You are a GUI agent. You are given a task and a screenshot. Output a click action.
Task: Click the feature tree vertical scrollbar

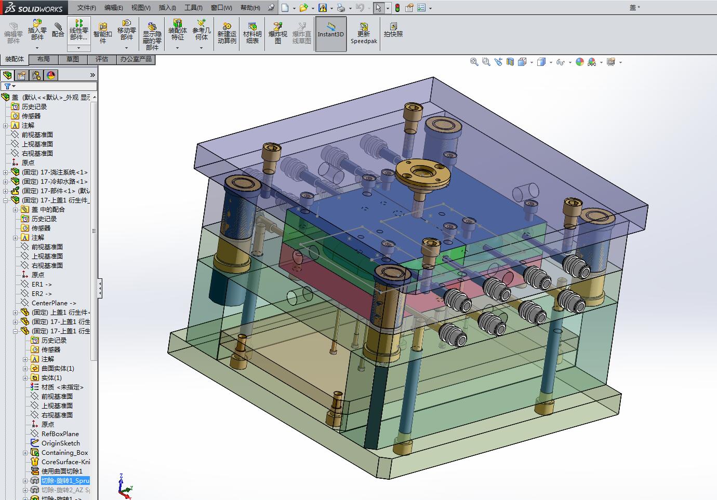tap(94, 231)
